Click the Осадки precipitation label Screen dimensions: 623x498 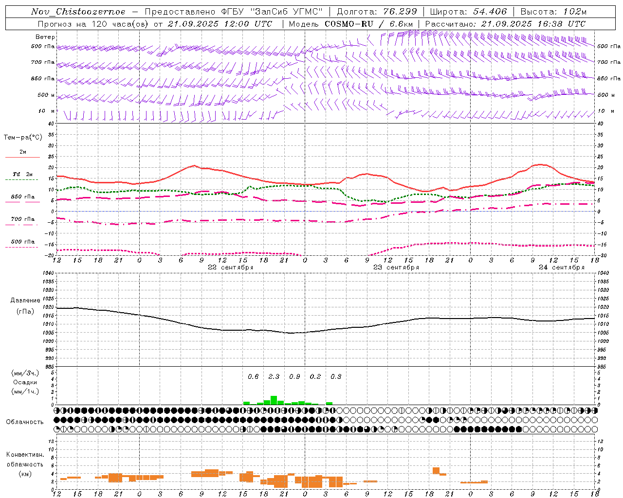click(x=25, y=382)
